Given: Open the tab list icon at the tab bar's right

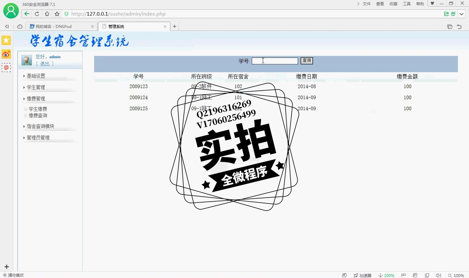Looking at the screenshot, I should pos(450,27).
